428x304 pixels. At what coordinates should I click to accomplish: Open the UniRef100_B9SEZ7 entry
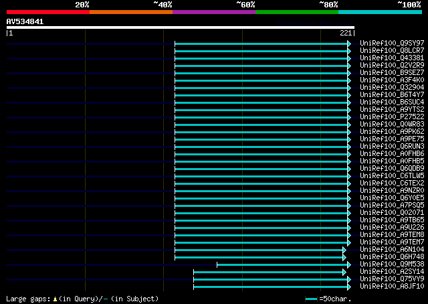[392, 73]
